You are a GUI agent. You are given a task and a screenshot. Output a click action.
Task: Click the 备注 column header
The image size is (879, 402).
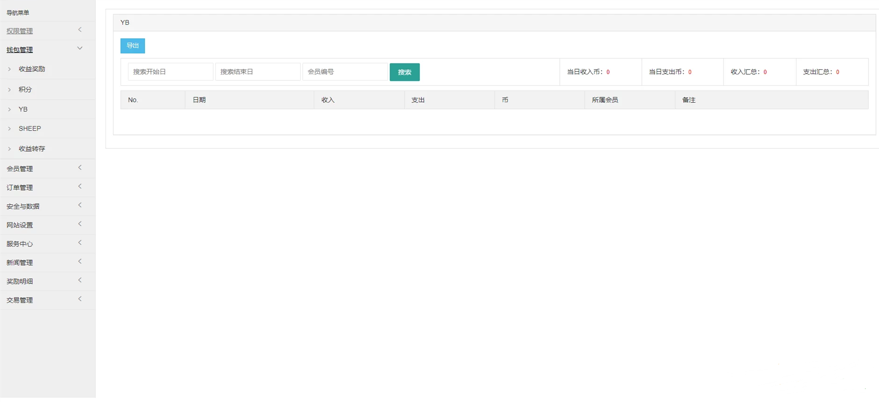coord(772,100)
